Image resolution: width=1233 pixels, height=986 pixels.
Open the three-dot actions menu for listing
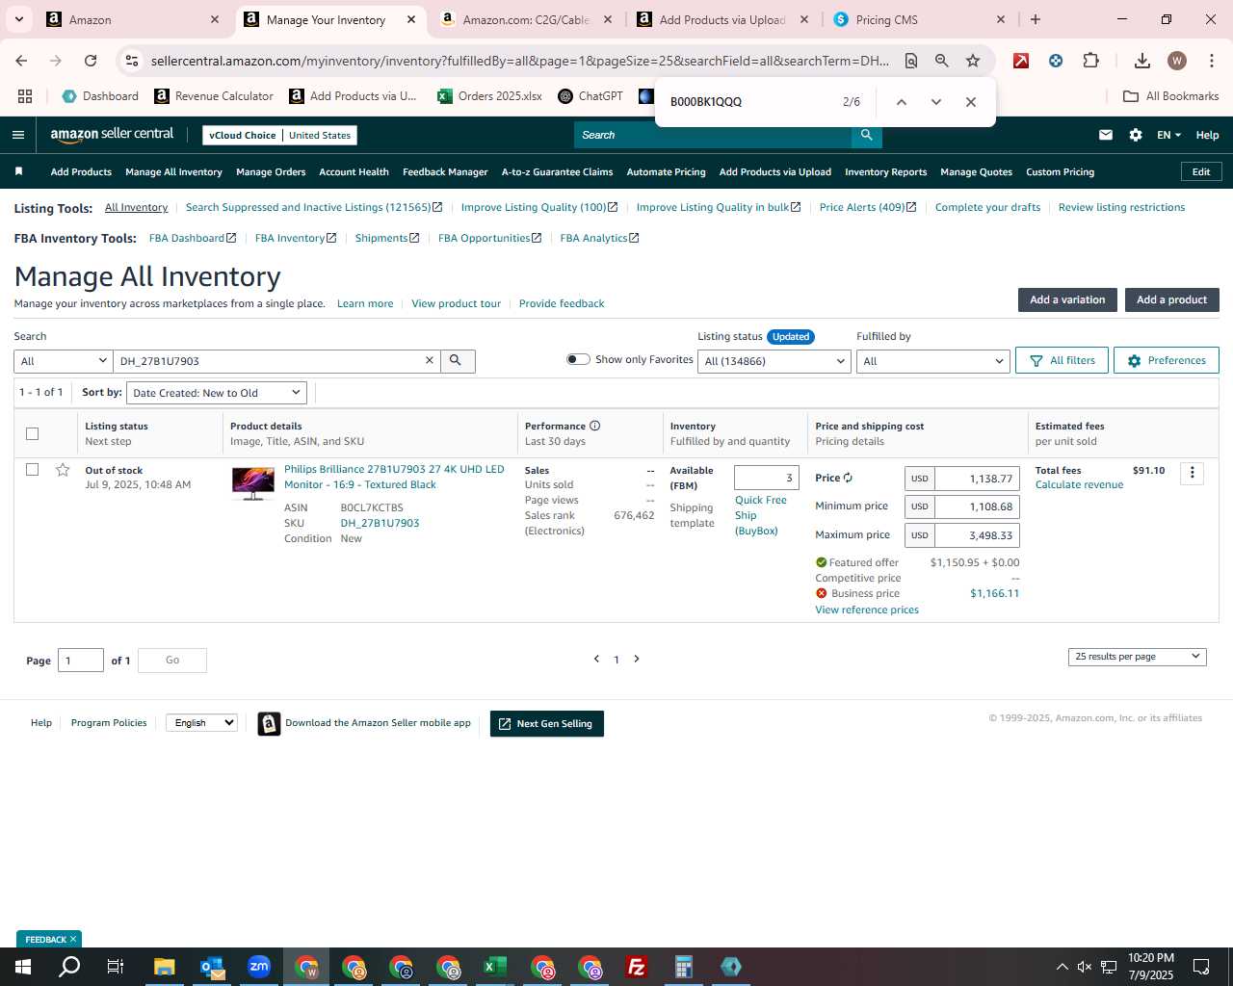(x=1192, y=473)
